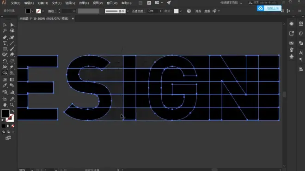The image size is (305, 171).
Task: Select the Width/Warp tool
Action: [x=5, y=67]
